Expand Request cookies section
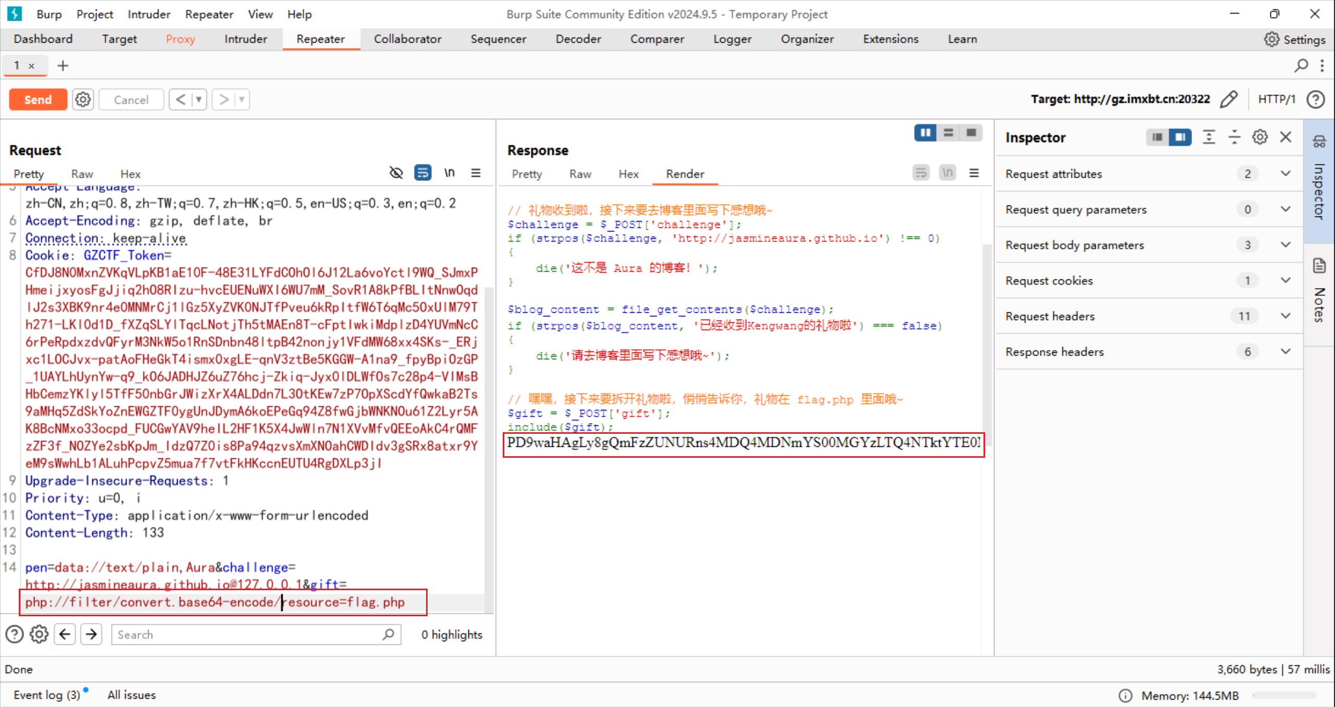This screenshot has height=707, width=1335. [1285, 281]
